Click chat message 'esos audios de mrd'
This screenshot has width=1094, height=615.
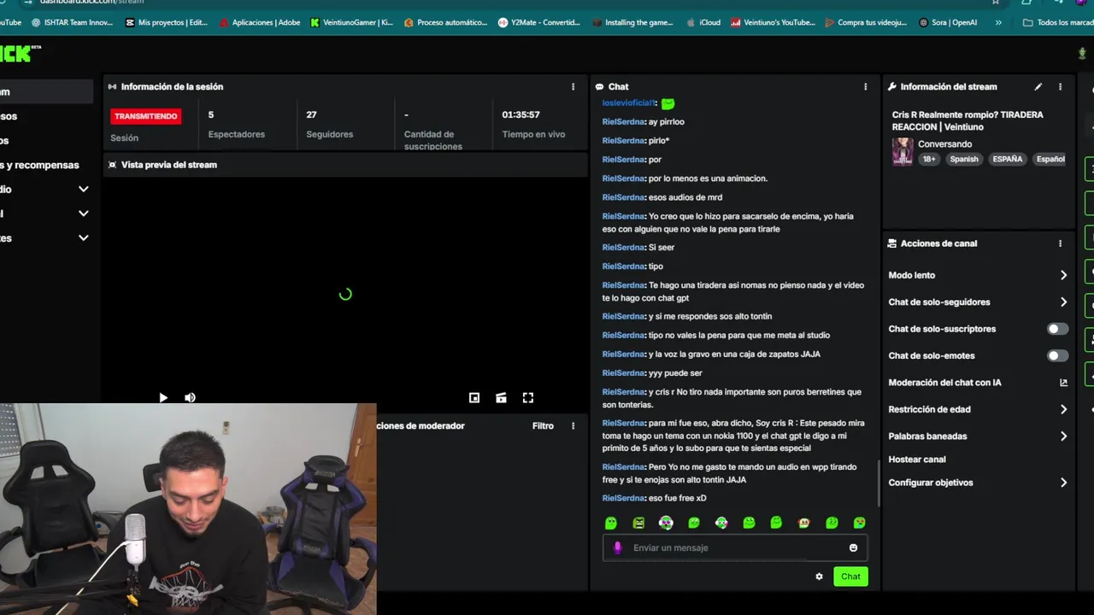tap(685, 197)
